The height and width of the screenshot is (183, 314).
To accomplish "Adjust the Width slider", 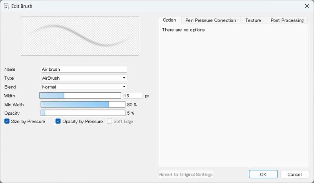I will (80, 95).
